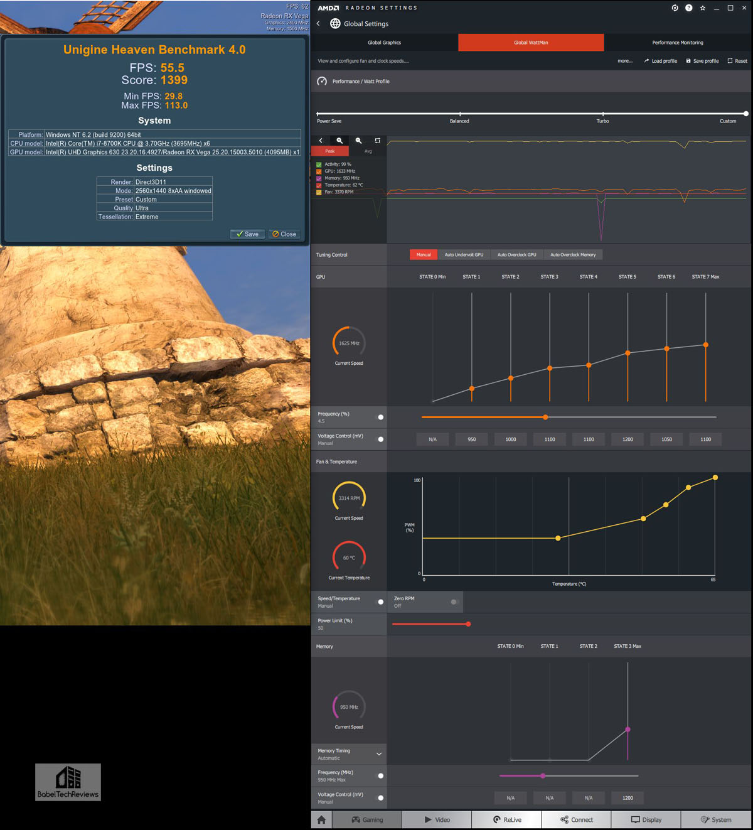Screen dimensions: 753x830
Task: Click the State 5 voltage field 1200
Action: tap(627, 439)
